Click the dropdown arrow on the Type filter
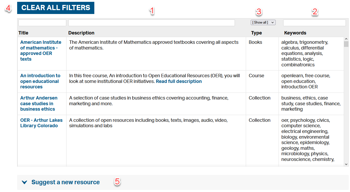The height and width of the screenshot is (192, 350). tap(273, 22)
